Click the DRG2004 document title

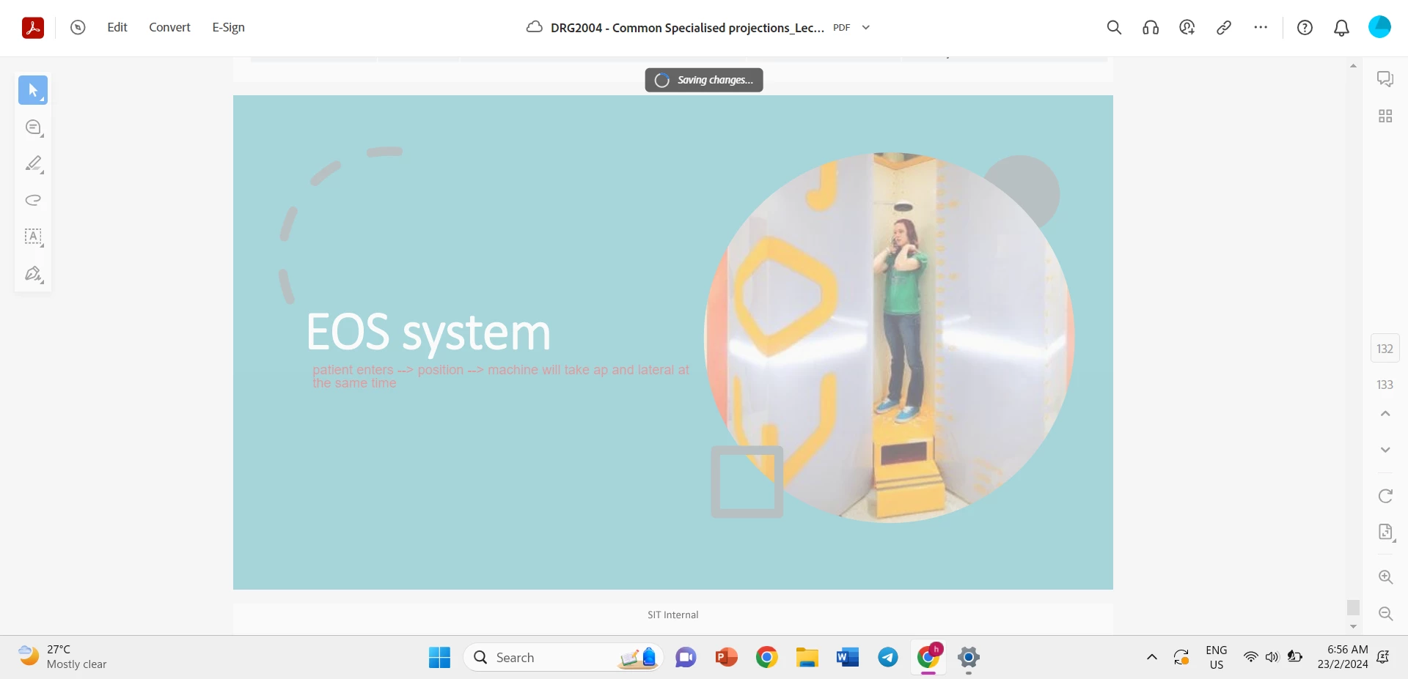click(x=687, y=28)
